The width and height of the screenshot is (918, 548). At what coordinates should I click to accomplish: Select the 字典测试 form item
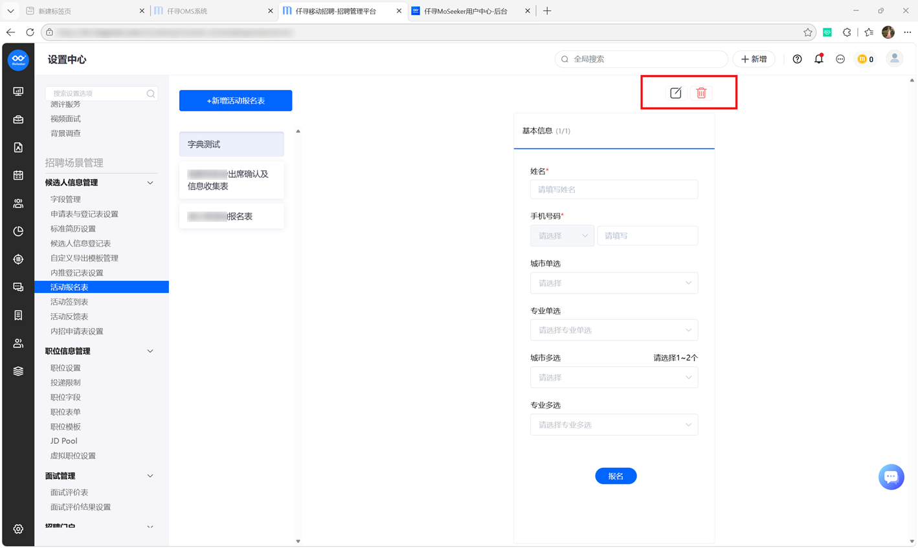pyautogui.click(x=231, y=144)
